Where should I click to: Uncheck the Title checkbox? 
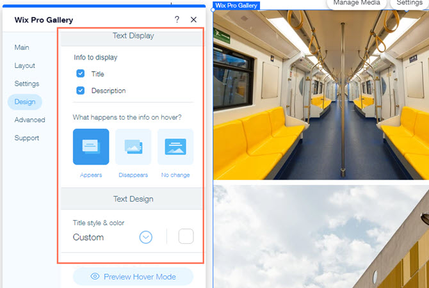point(81,74)
